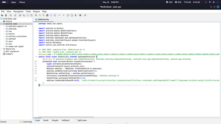Switch to the Smali view tab
The height and width of the screenshot is (124, 221).
coord(46,120)
